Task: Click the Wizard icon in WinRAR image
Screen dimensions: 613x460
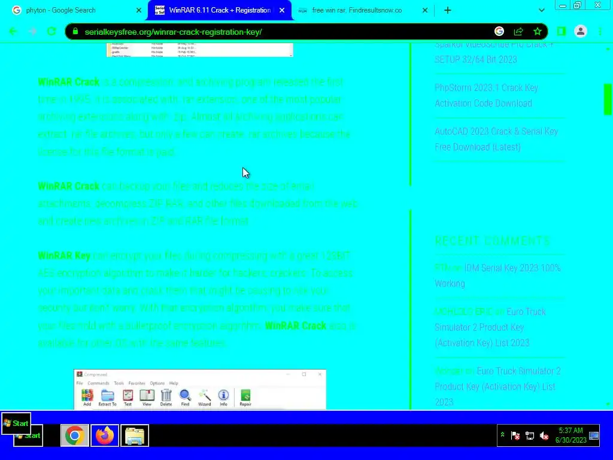Action: click(205, 398)
